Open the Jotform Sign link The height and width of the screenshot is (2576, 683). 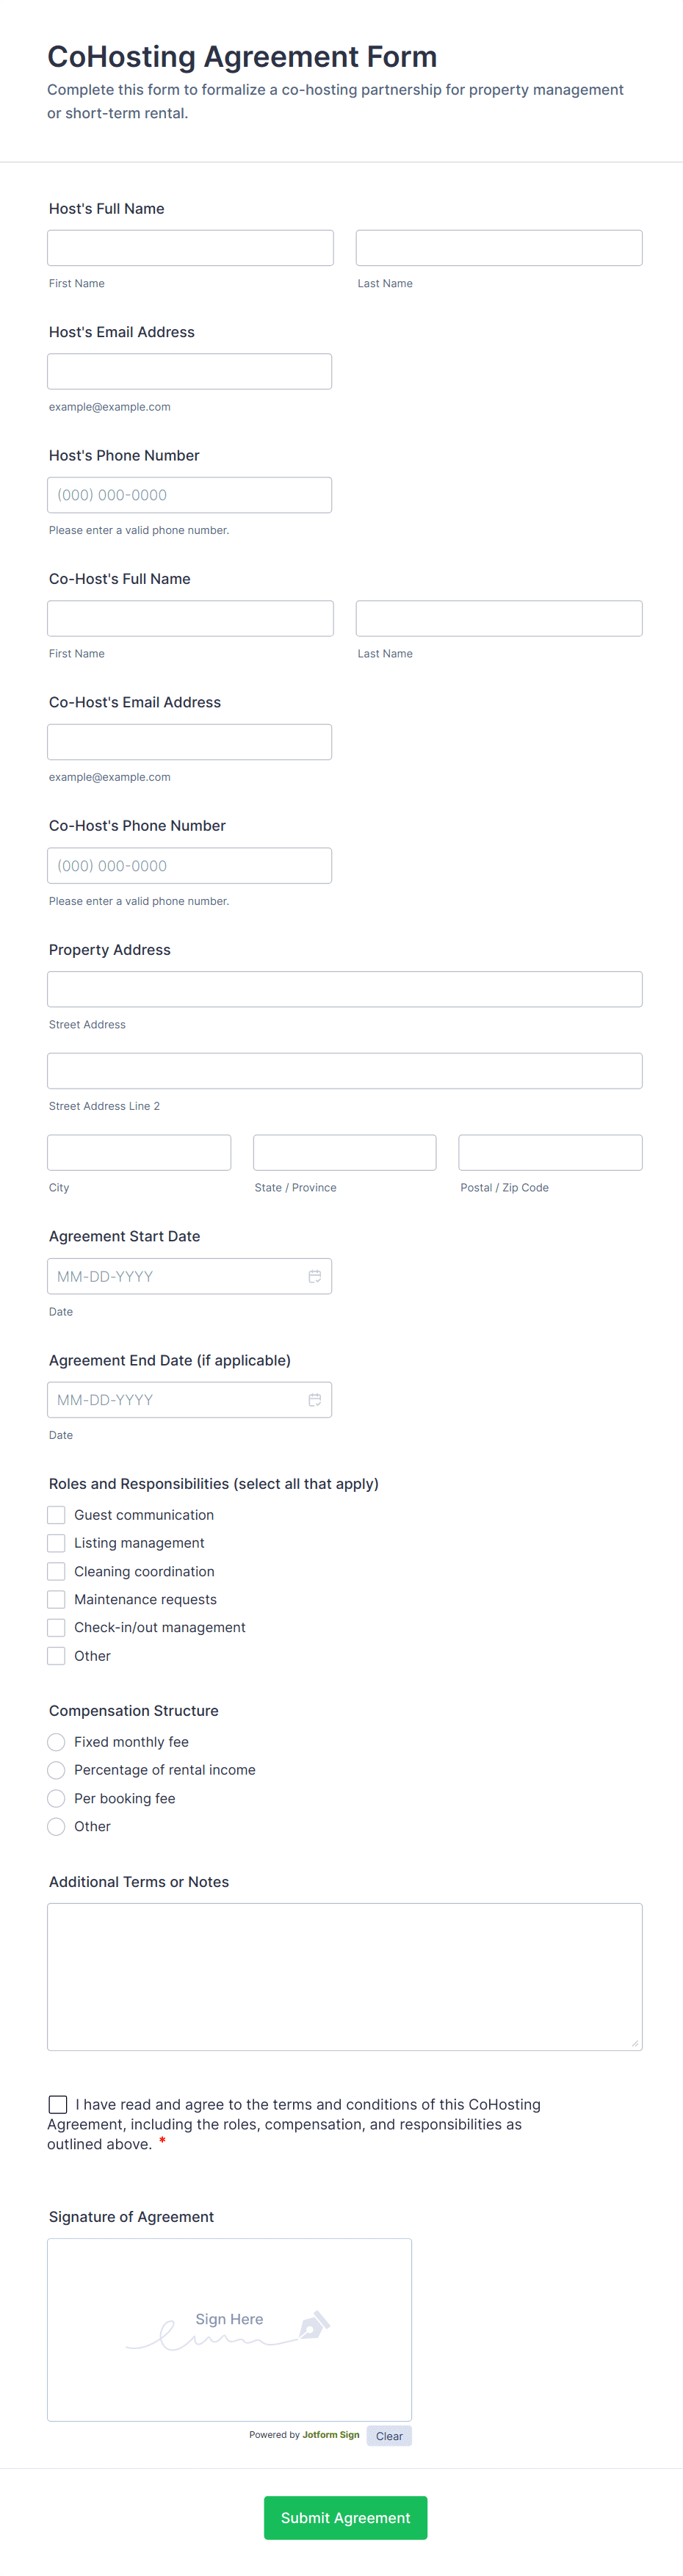tap(331, 2435)
